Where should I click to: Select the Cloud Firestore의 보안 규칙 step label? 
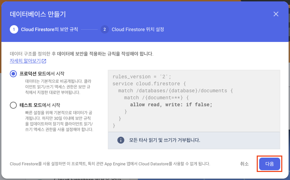(49, 29)
